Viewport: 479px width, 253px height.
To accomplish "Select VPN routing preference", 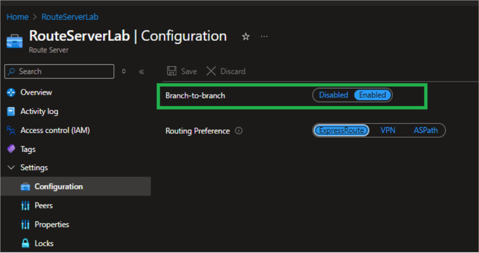I will [x=388, y=130].
